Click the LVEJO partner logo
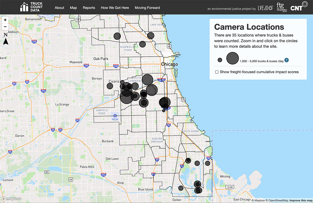Screen dimensions: 313x203 [x=265, y=8]
